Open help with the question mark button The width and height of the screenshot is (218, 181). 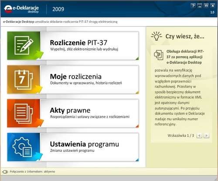pyautogui.click(x=193, y=6)
